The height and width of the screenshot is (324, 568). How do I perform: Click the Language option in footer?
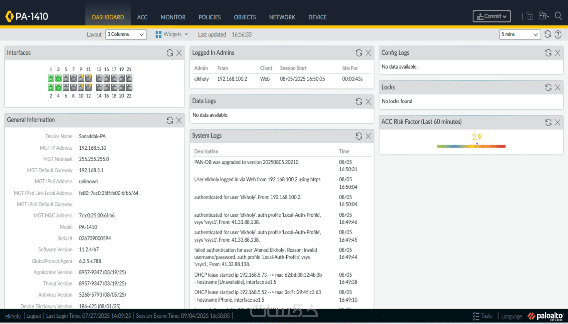[x=511, y=316]
